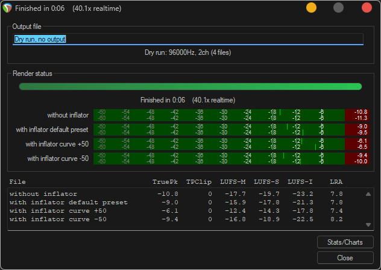This screenshot has height=270, width=381.
Task: Click the 'TruePk' column header
Action: coord(165,182)
